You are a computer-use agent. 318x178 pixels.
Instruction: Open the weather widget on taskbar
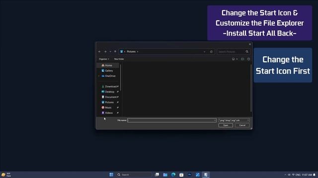pyautogui.click(x=6, y=175)
